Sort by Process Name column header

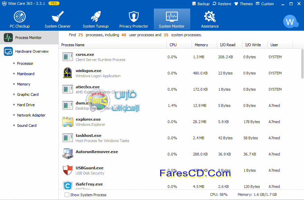click(x=113, y=45)
